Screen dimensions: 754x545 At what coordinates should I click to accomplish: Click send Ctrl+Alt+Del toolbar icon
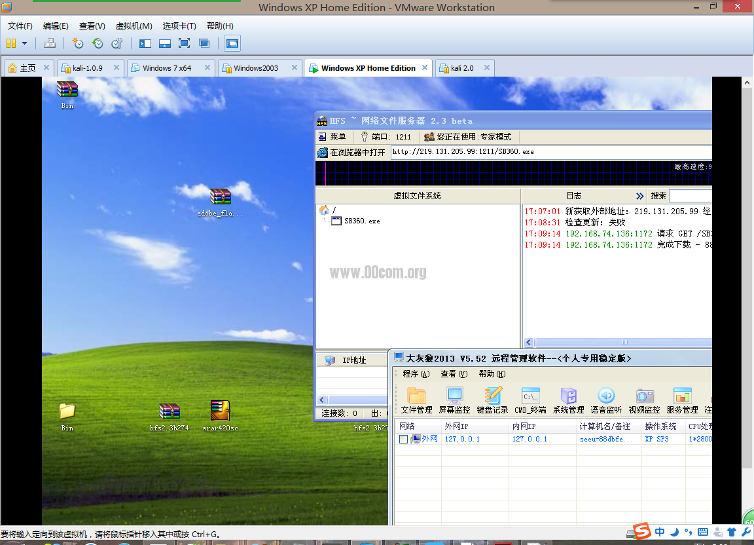coord(50,43)
